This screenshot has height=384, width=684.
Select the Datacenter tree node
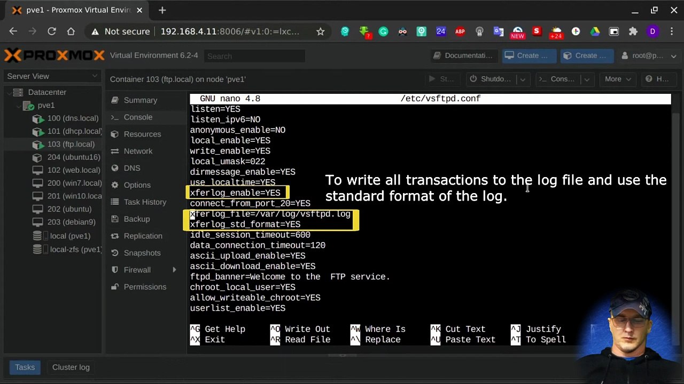tap(47, 92)
